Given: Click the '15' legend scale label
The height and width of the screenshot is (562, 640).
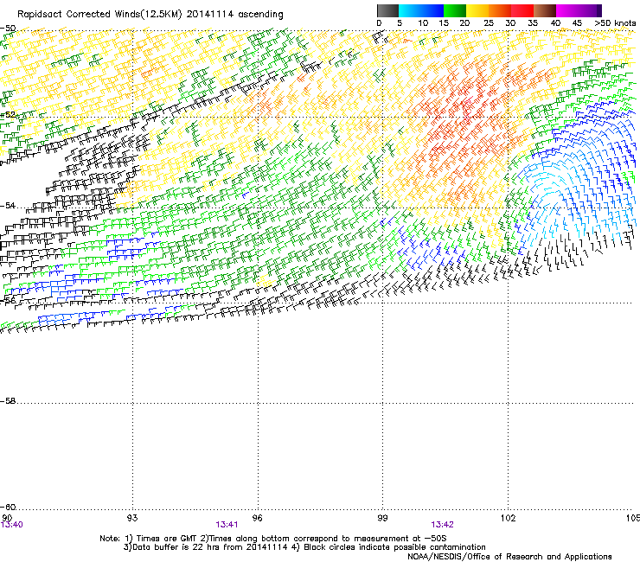Looking at the screenshot, I should [444, 23].
